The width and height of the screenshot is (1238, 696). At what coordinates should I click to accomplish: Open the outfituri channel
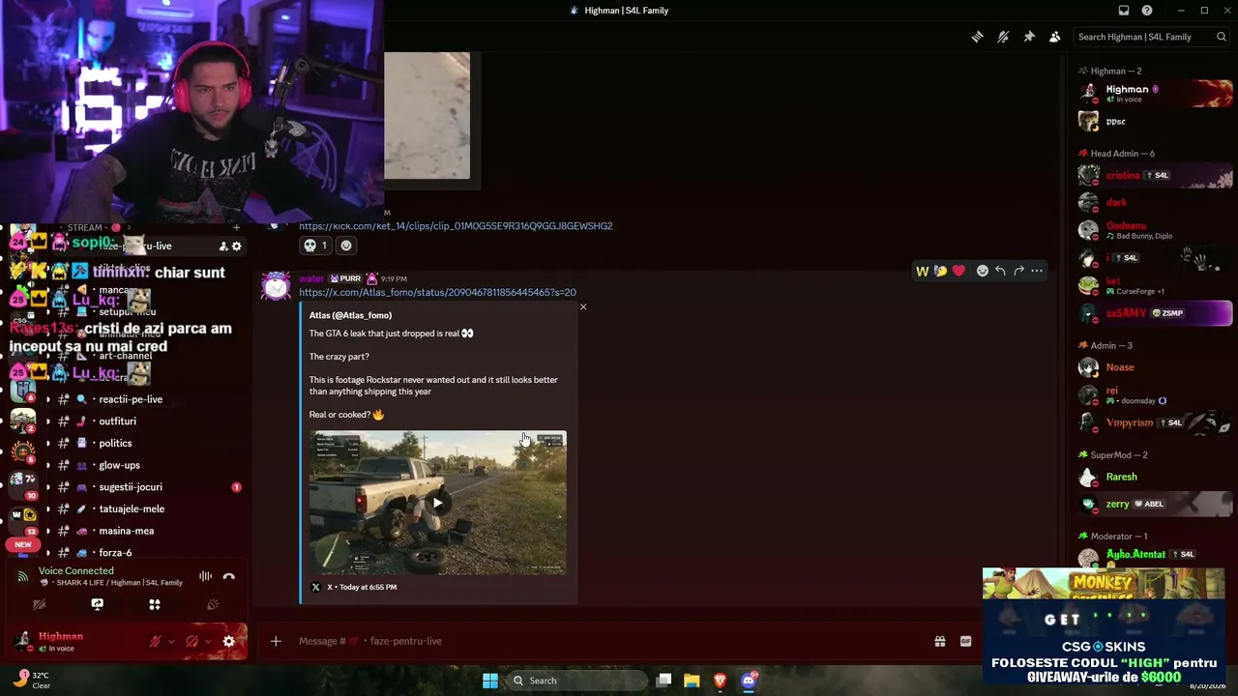118,421
